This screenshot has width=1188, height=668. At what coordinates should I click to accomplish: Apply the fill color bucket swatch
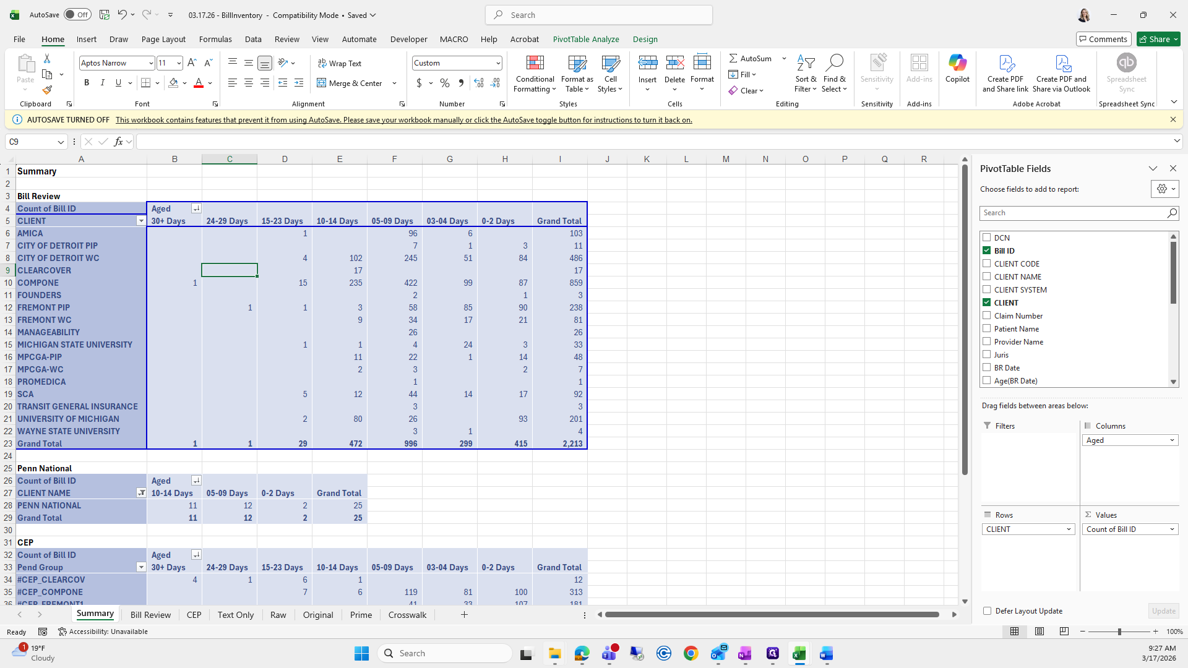174,83
